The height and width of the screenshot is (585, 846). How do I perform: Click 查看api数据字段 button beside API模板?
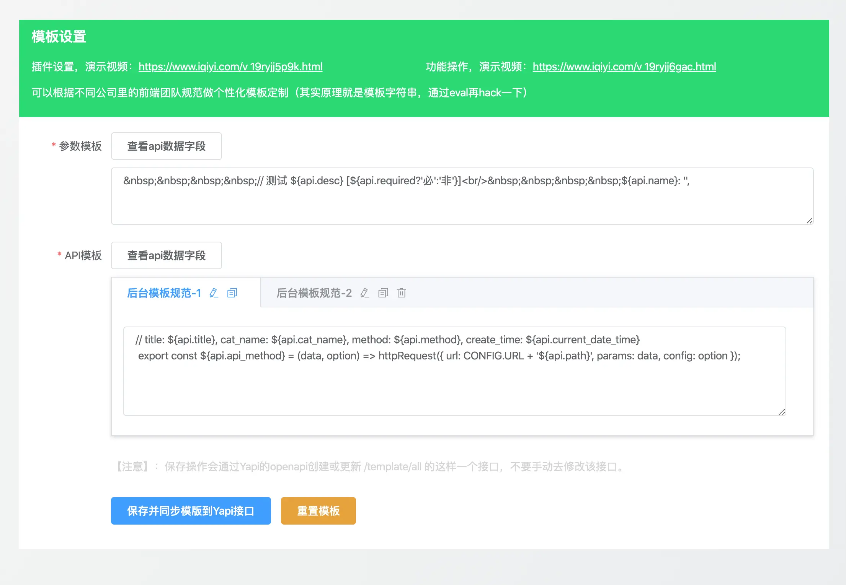pos(166,255)
